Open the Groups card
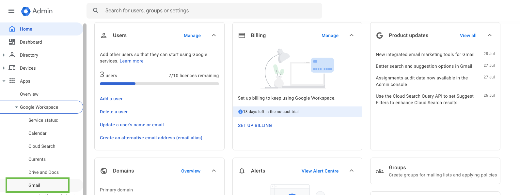This screenshot has height=195, width=520. (x=435, y=171)
